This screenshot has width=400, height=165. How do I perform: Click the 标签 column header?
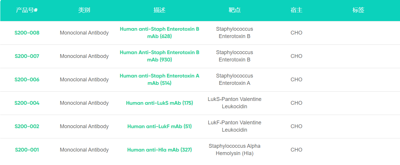click(x=358, y=10)
